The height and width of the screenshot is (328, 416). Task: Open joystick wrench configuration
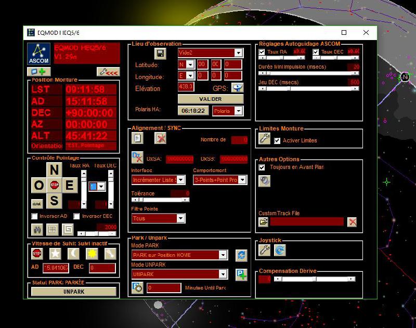pyautogui.click(x=265, y=250)
